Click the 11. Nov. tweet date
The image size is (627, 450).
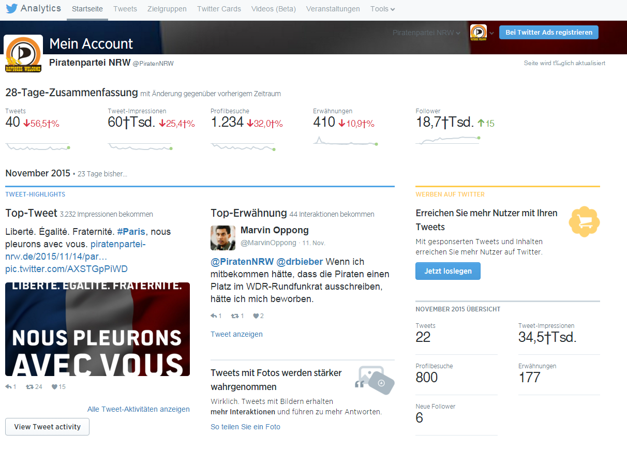[314, 243]
